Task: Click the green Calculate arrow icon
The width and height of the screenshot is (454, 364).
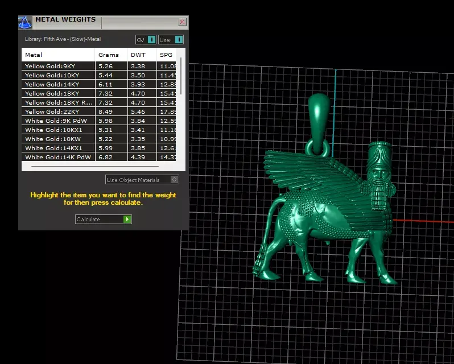Action: [x=127, y=220]
